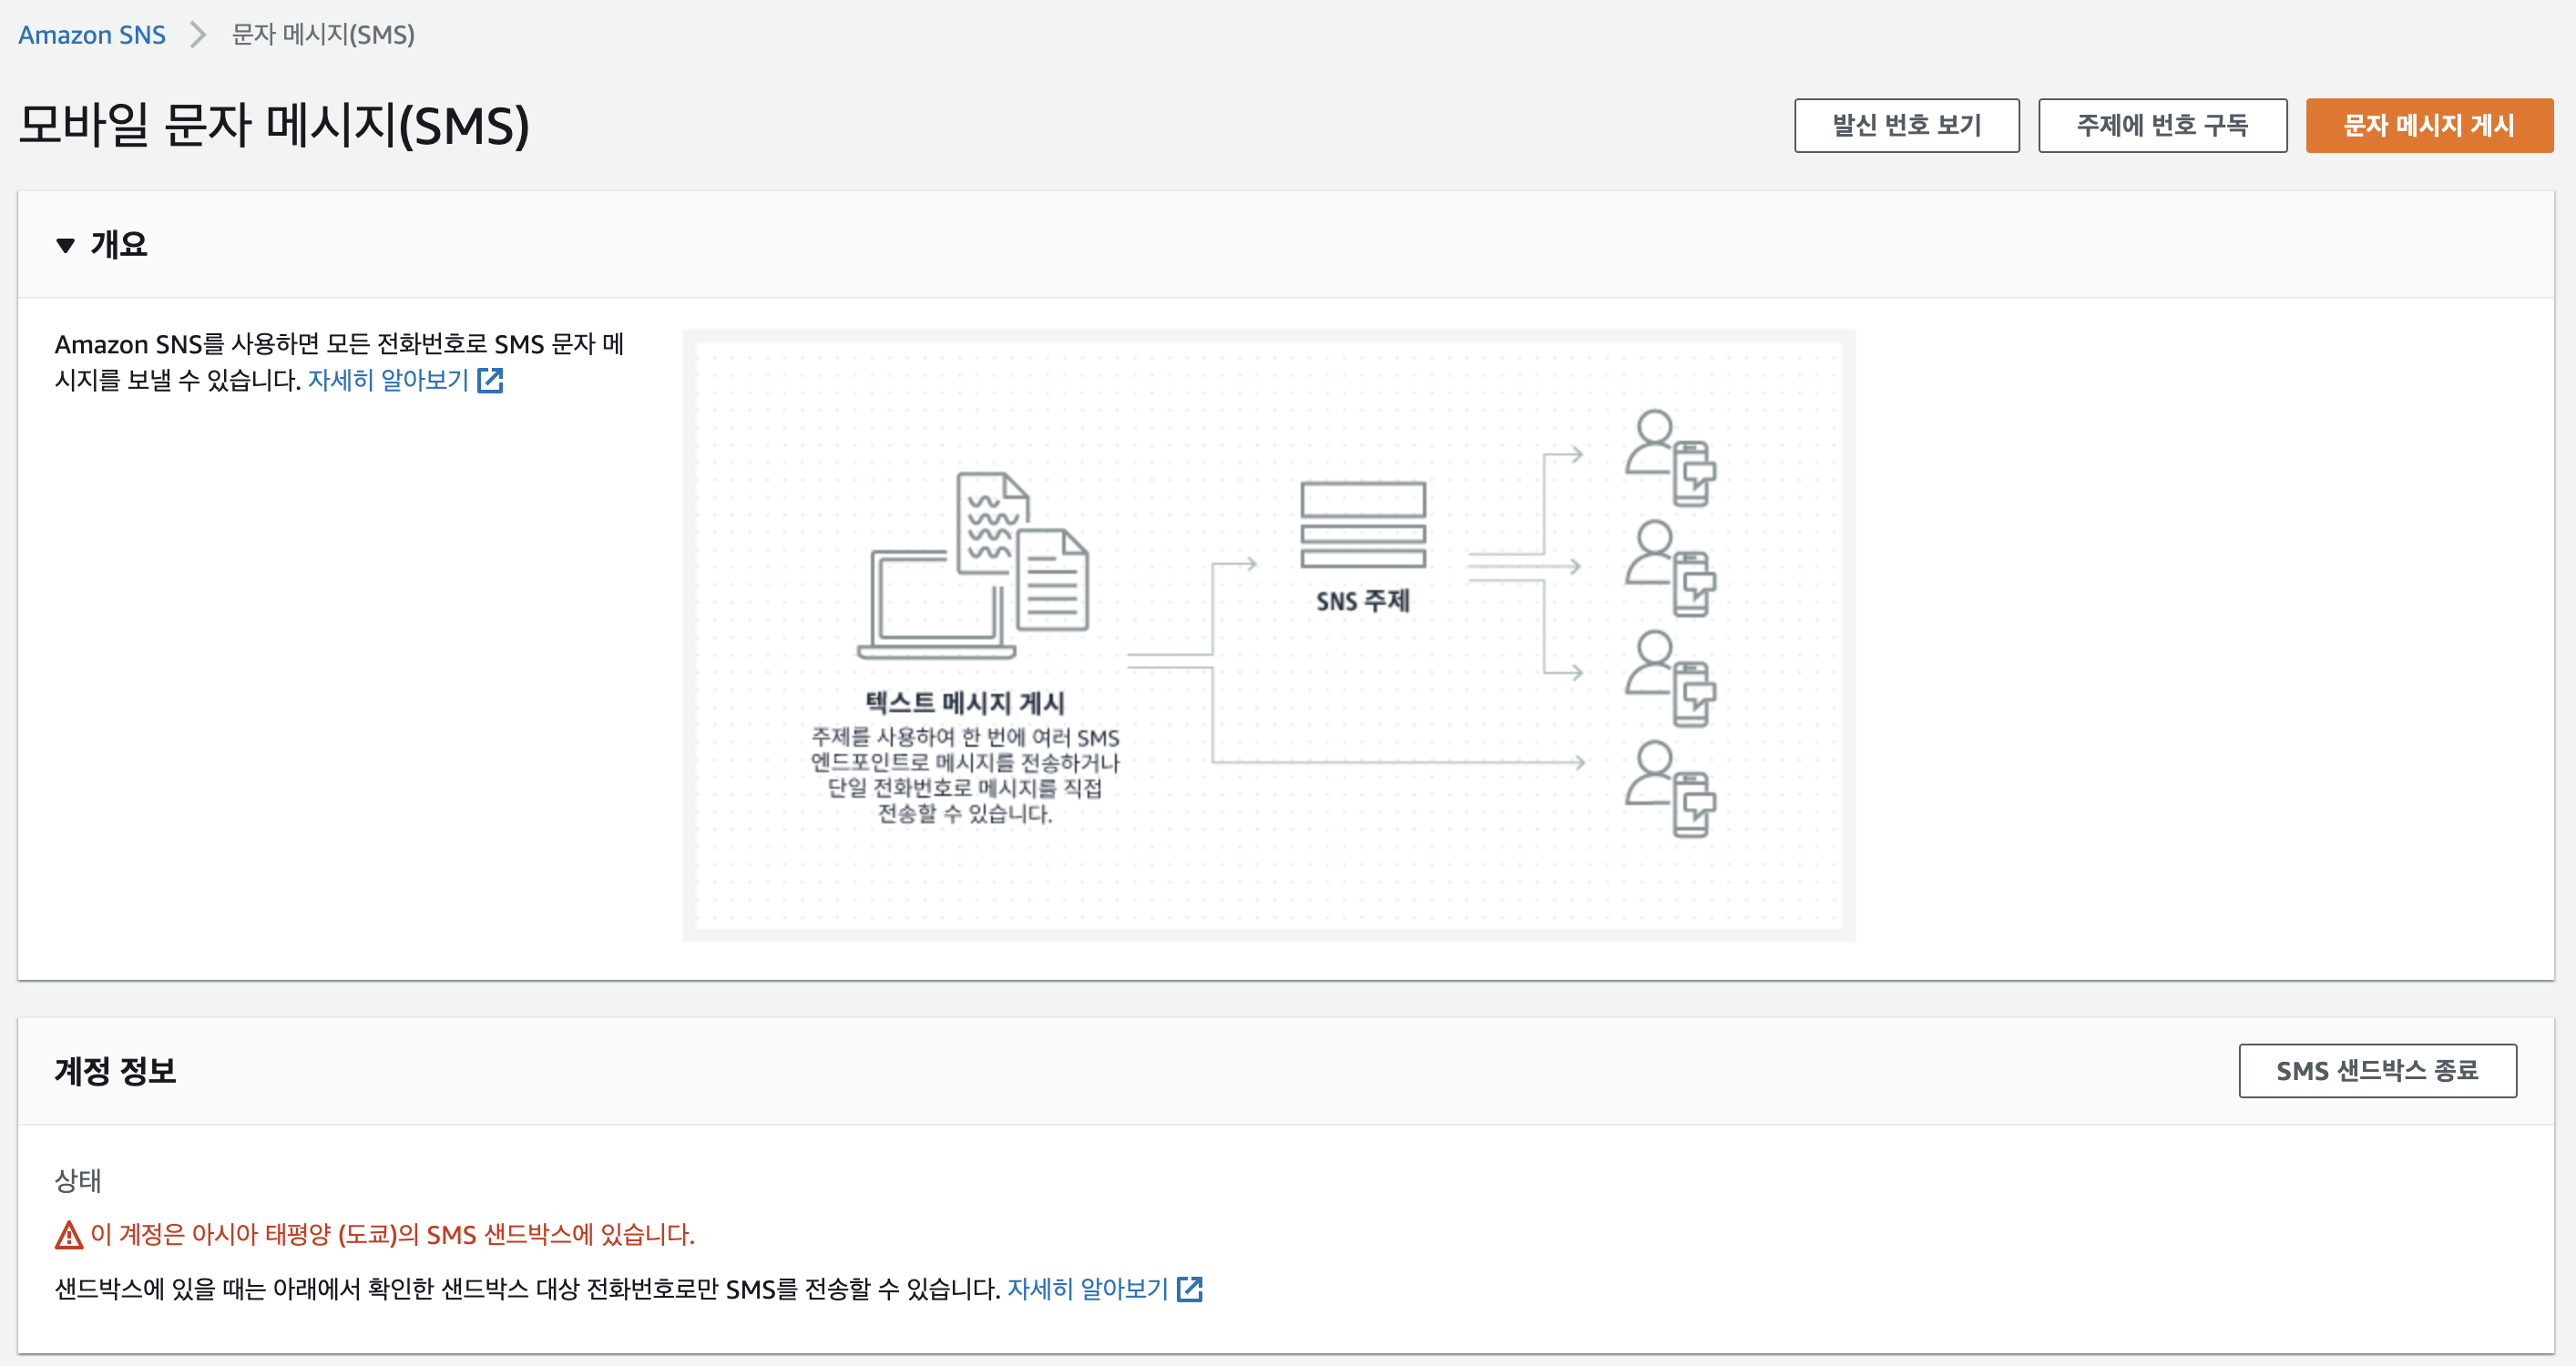Click the SNS 주제 stack icon
Screen dimensions: 2576x1366
[1362, 525]
